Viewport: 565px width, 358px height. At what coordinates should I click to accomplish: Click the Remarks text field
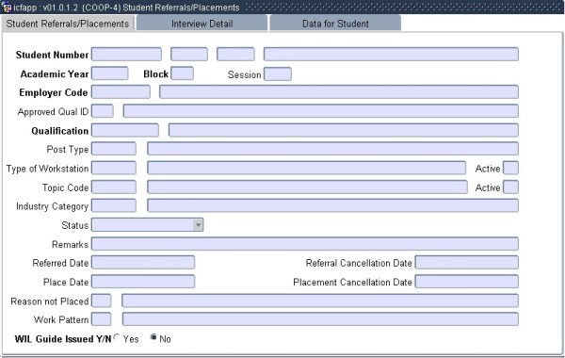305,244
